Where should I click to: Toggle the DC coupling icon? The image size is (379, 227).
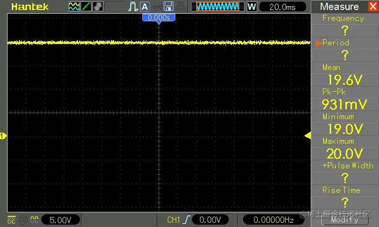pos(11,220)
